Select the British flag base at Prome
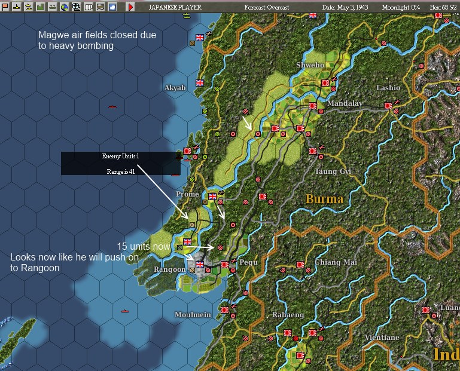 212,197
